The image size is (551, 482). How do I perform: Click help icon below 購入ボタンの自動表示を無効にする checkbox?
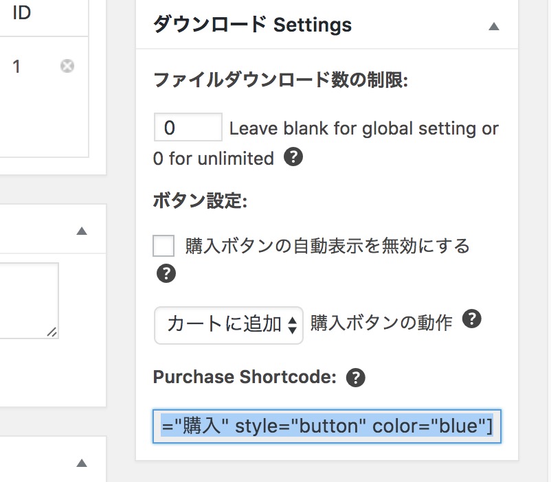[x=166, y=273]
